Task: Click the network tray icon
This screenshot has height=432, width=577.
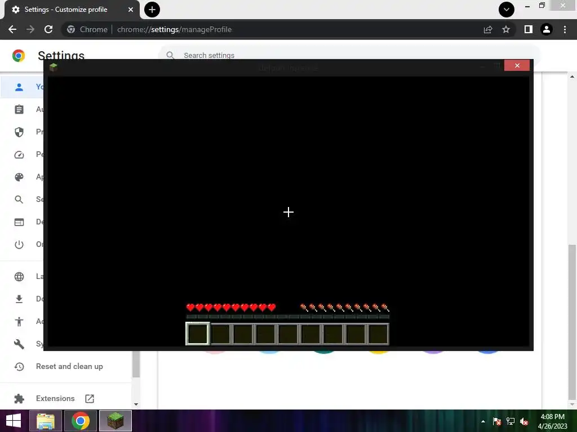Action: click(x=511, y=421)
